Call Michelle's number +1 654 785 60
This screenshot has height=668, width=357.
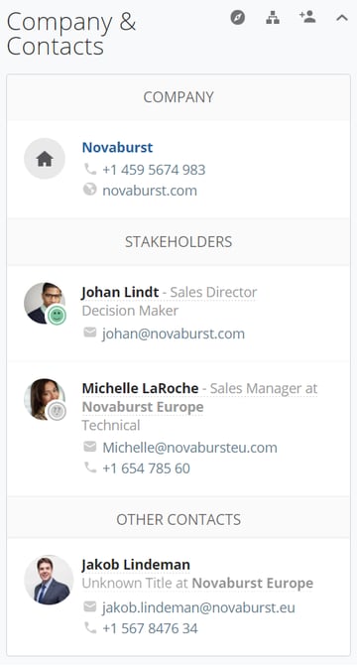146,468
